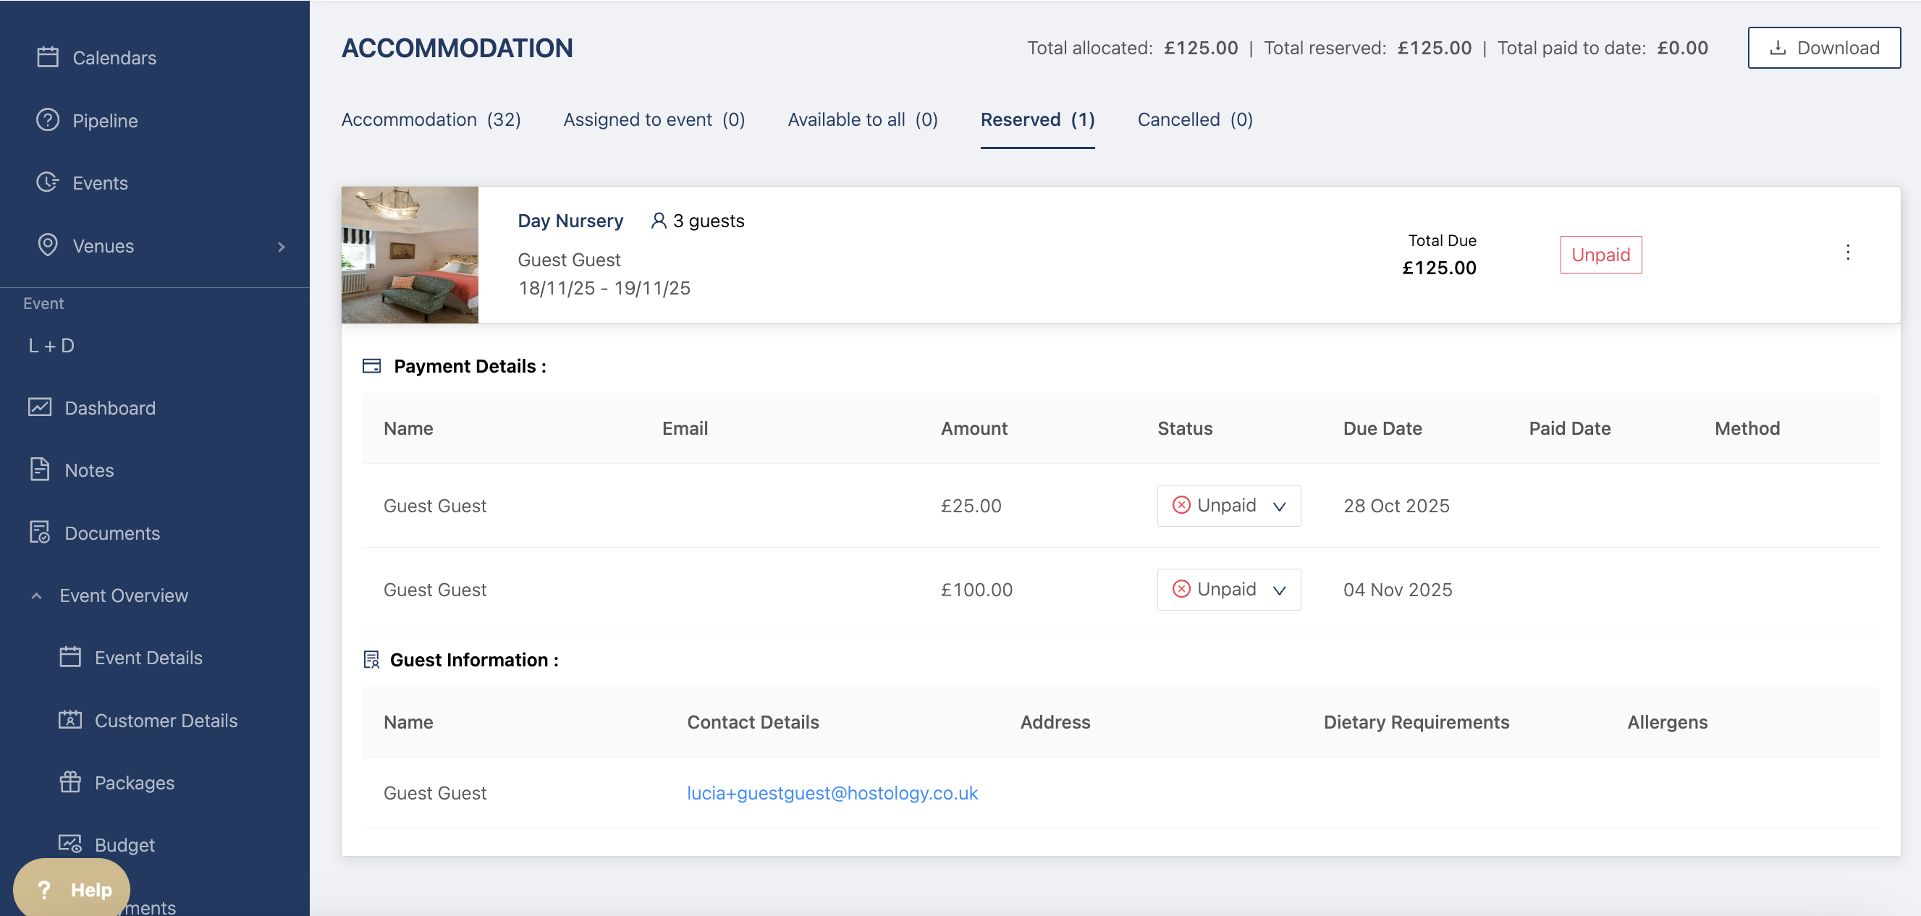Image resolution: width=1921 pixels, height=916 pixels.
Task: Select the Venues location pin icon
Action: click(48, 245)
